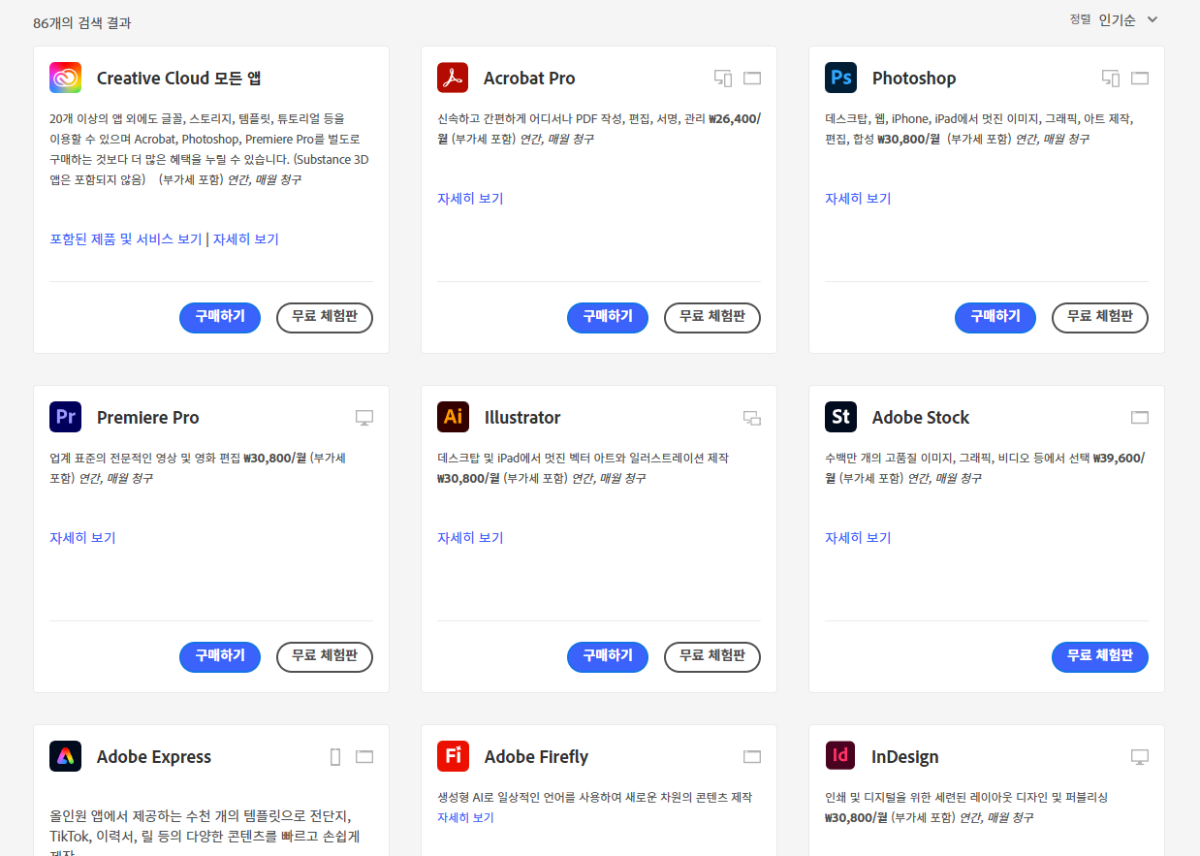This screenshot has height=856, width=1200.
Task: Click the Creative Cloud 모든 앱 title
Action: [x=179, y=79]
